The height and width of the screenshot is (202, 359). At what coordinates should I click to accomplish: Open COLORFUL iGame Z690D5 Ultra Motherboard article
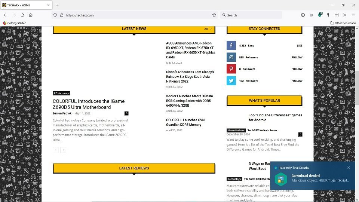pyautogui.click(x=89, y=104)
